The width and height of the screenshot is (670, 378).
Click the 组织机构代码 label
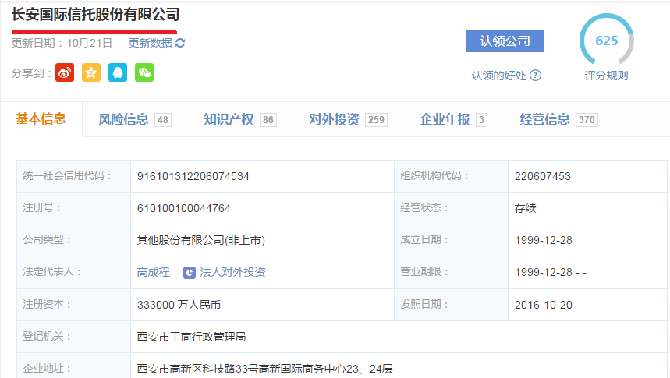(x=434, y=176)
